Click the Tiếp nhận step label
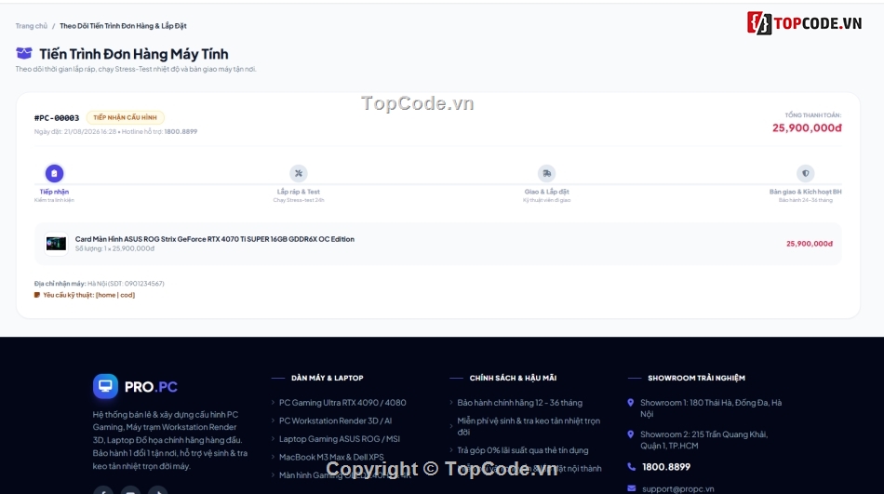This screenshot has height=494, width=884. [x=54, y=192]
